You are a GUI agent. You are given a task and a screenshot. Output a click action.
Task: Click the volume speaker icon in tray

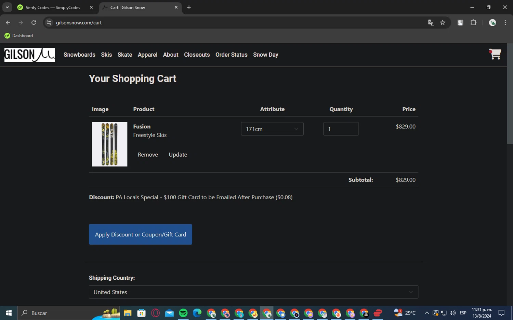452,313
